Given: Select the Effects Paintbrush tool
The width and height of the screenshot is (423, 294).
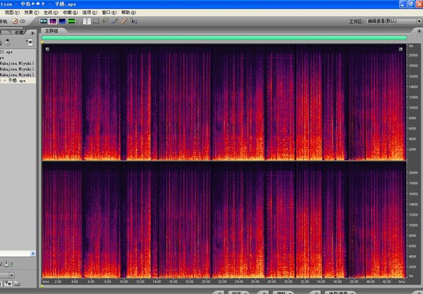Looking at the screenshot, I should 115,21.
